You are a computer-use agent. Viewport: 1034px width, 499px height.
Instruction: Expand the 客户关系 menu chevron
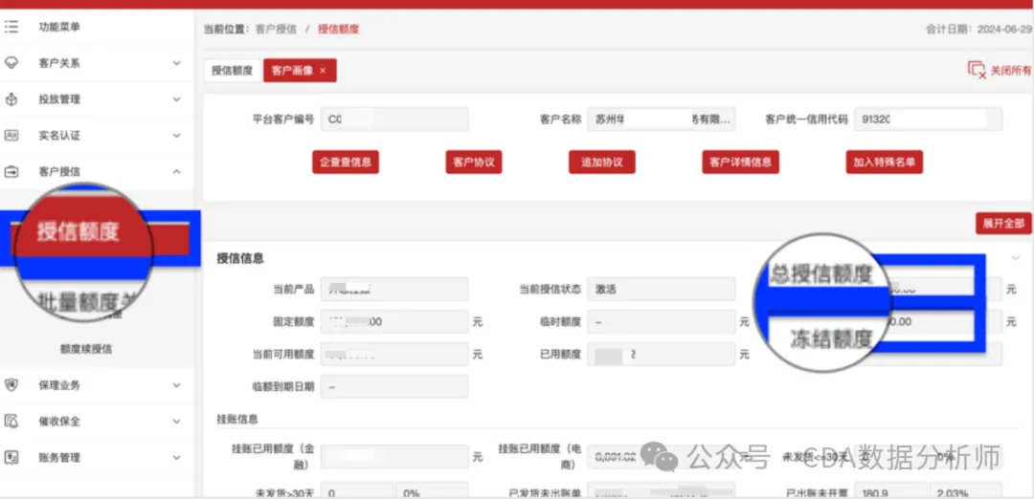click(x=176, y=63)
